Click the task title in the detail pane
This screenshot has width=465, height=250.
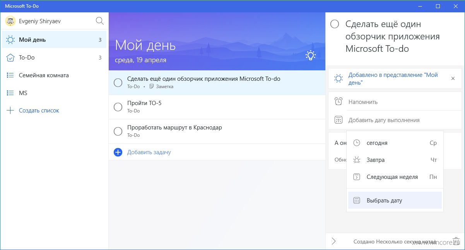pyautogui.click(x=393, y=37)
